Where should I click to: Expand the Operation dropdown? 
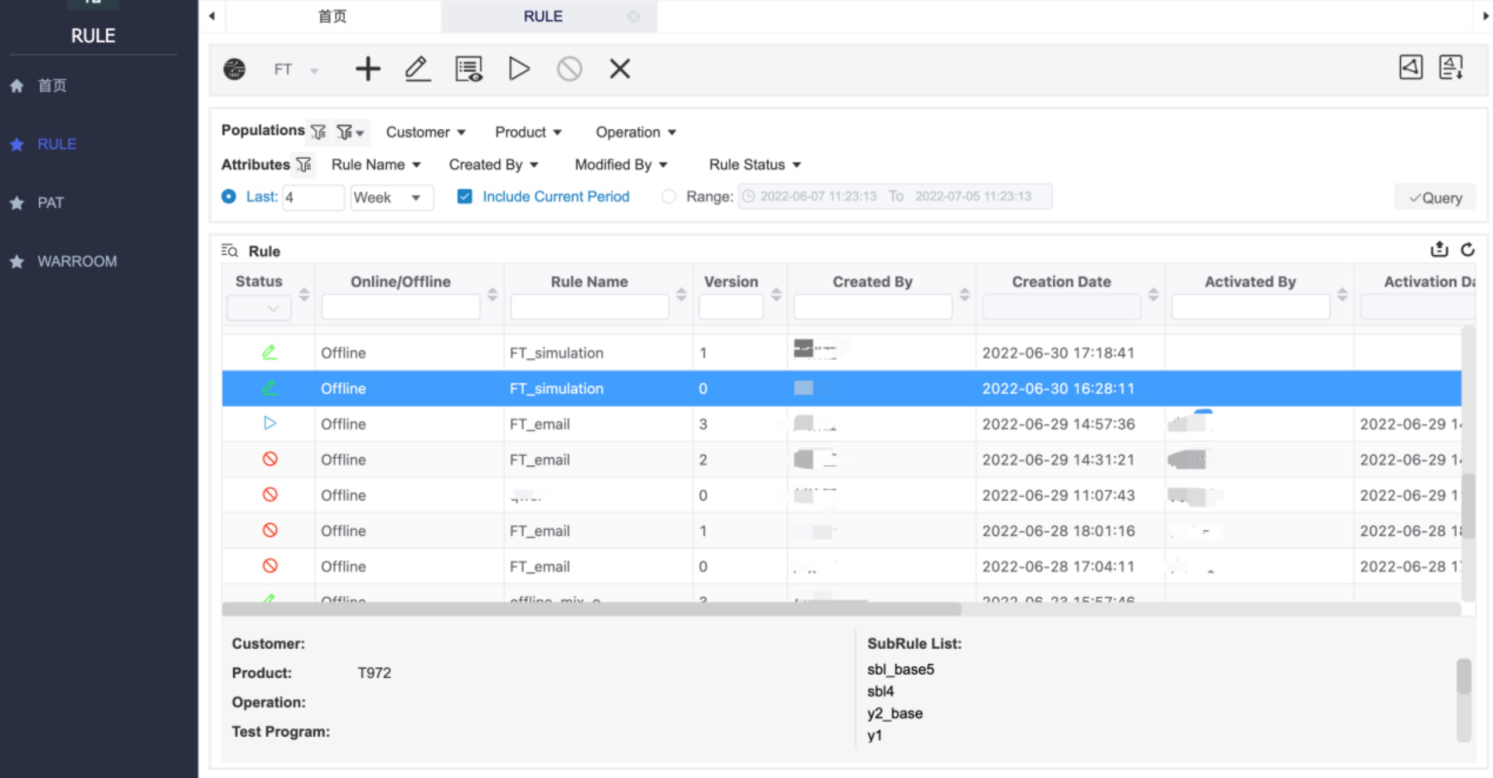(x=636, y=132)
